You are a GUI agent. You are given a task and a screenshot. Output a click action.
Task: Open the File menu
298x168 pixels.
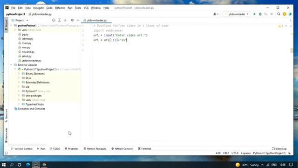(x=13, y=8)
